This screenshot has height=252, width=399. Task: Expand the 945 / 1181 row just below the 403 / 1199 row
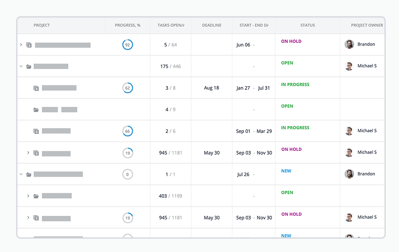pos(28,217)
